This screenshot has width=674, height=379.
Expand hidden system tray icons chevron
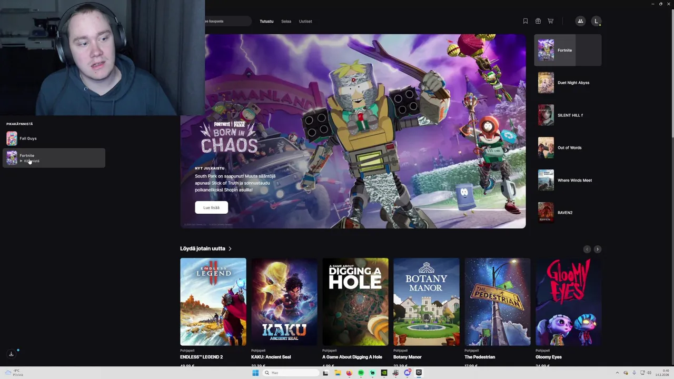pyautogui.click(x=618, y=373)
